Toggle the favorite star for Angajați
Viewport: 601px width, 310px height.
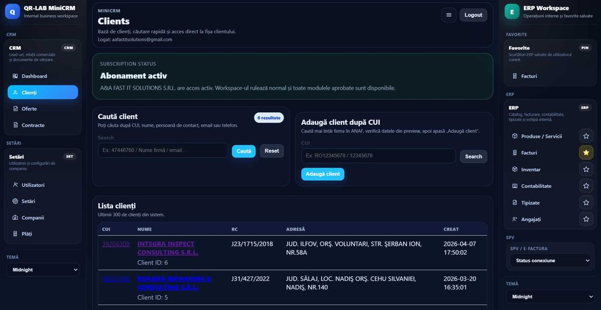coord(586,219)
